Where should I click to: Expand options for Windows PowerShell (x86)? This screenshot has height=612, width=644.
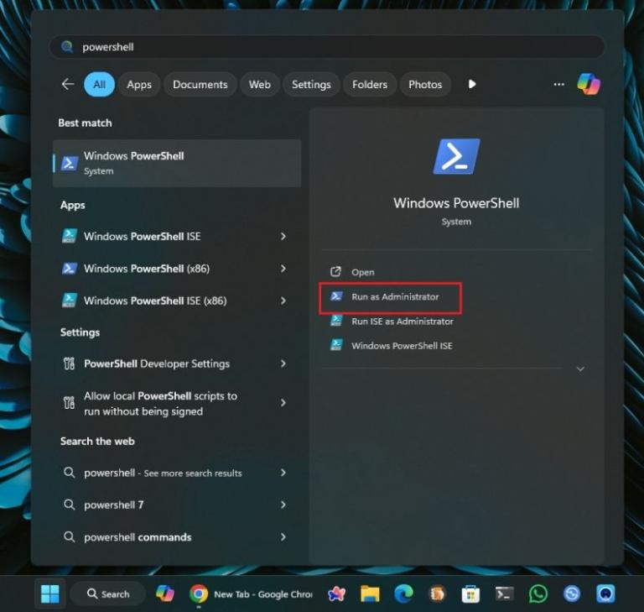[283, 269]
